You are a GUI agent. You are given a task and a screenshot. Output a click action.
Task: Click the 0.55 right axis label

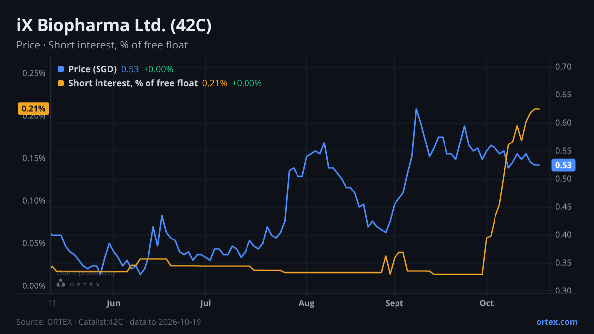coord(563,150)
